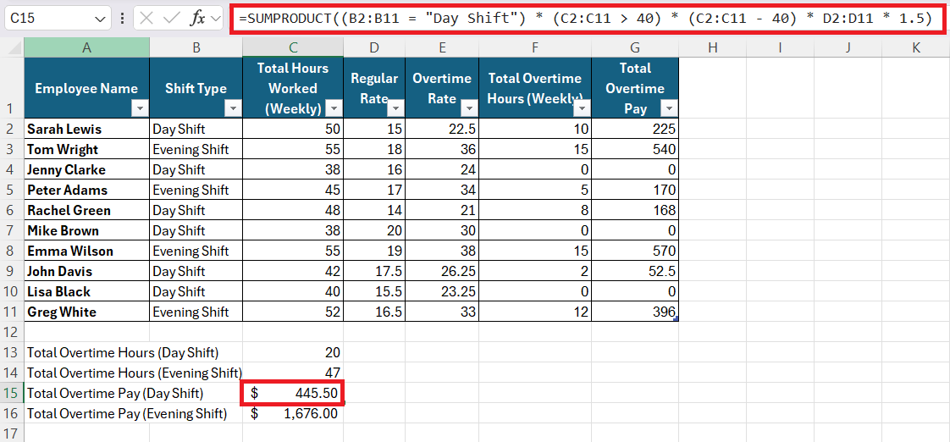
Task: Click Total Overtime Hours (Evening Shift) label
Action: 135,373
